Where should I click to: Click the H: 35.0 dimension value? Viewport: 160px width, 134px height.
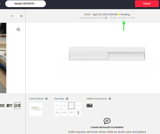(132, 18)
